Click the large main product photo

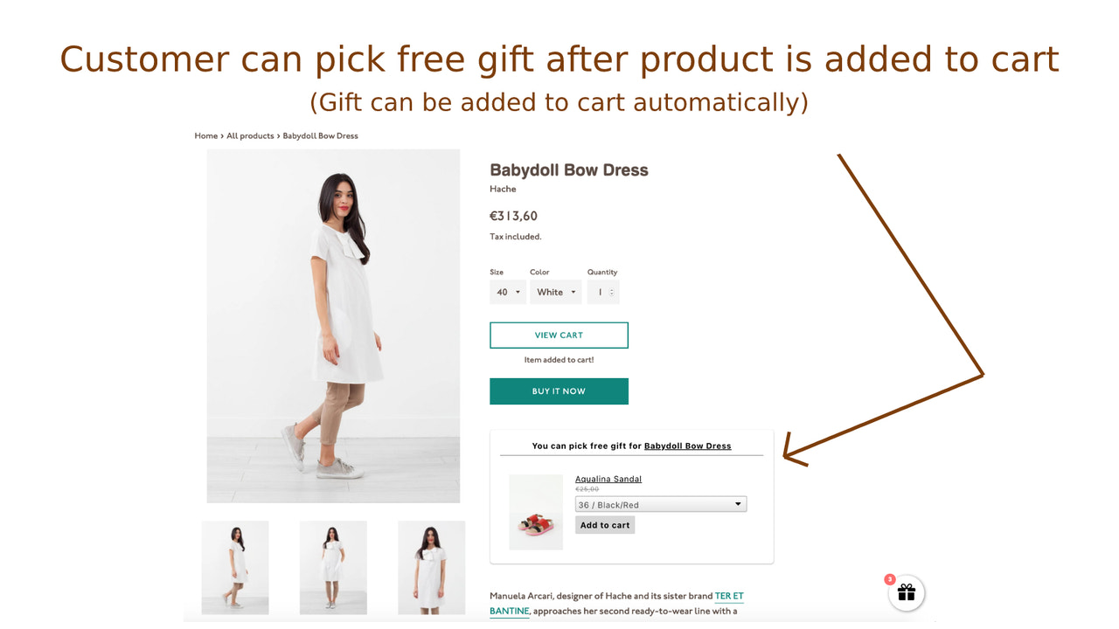[x=332, y=325]
